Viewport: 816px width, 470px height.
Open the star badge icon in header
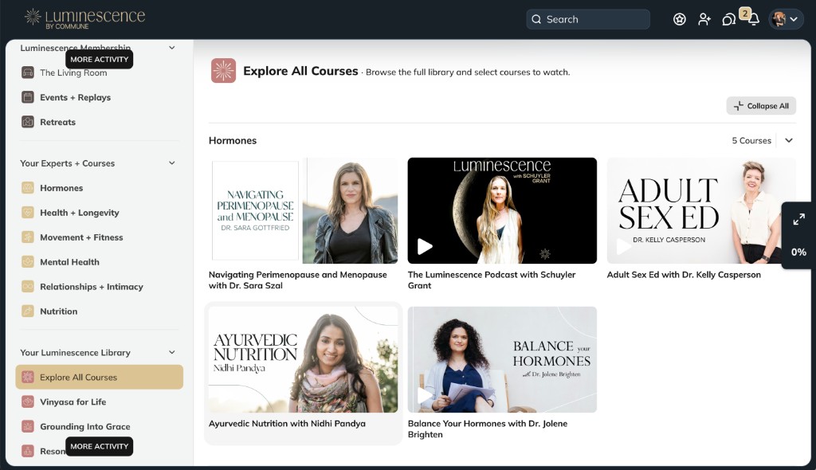pos(679,19)
